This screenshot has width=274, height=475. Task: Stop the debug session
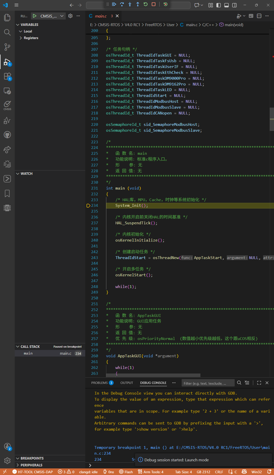(x=153, y=4)
